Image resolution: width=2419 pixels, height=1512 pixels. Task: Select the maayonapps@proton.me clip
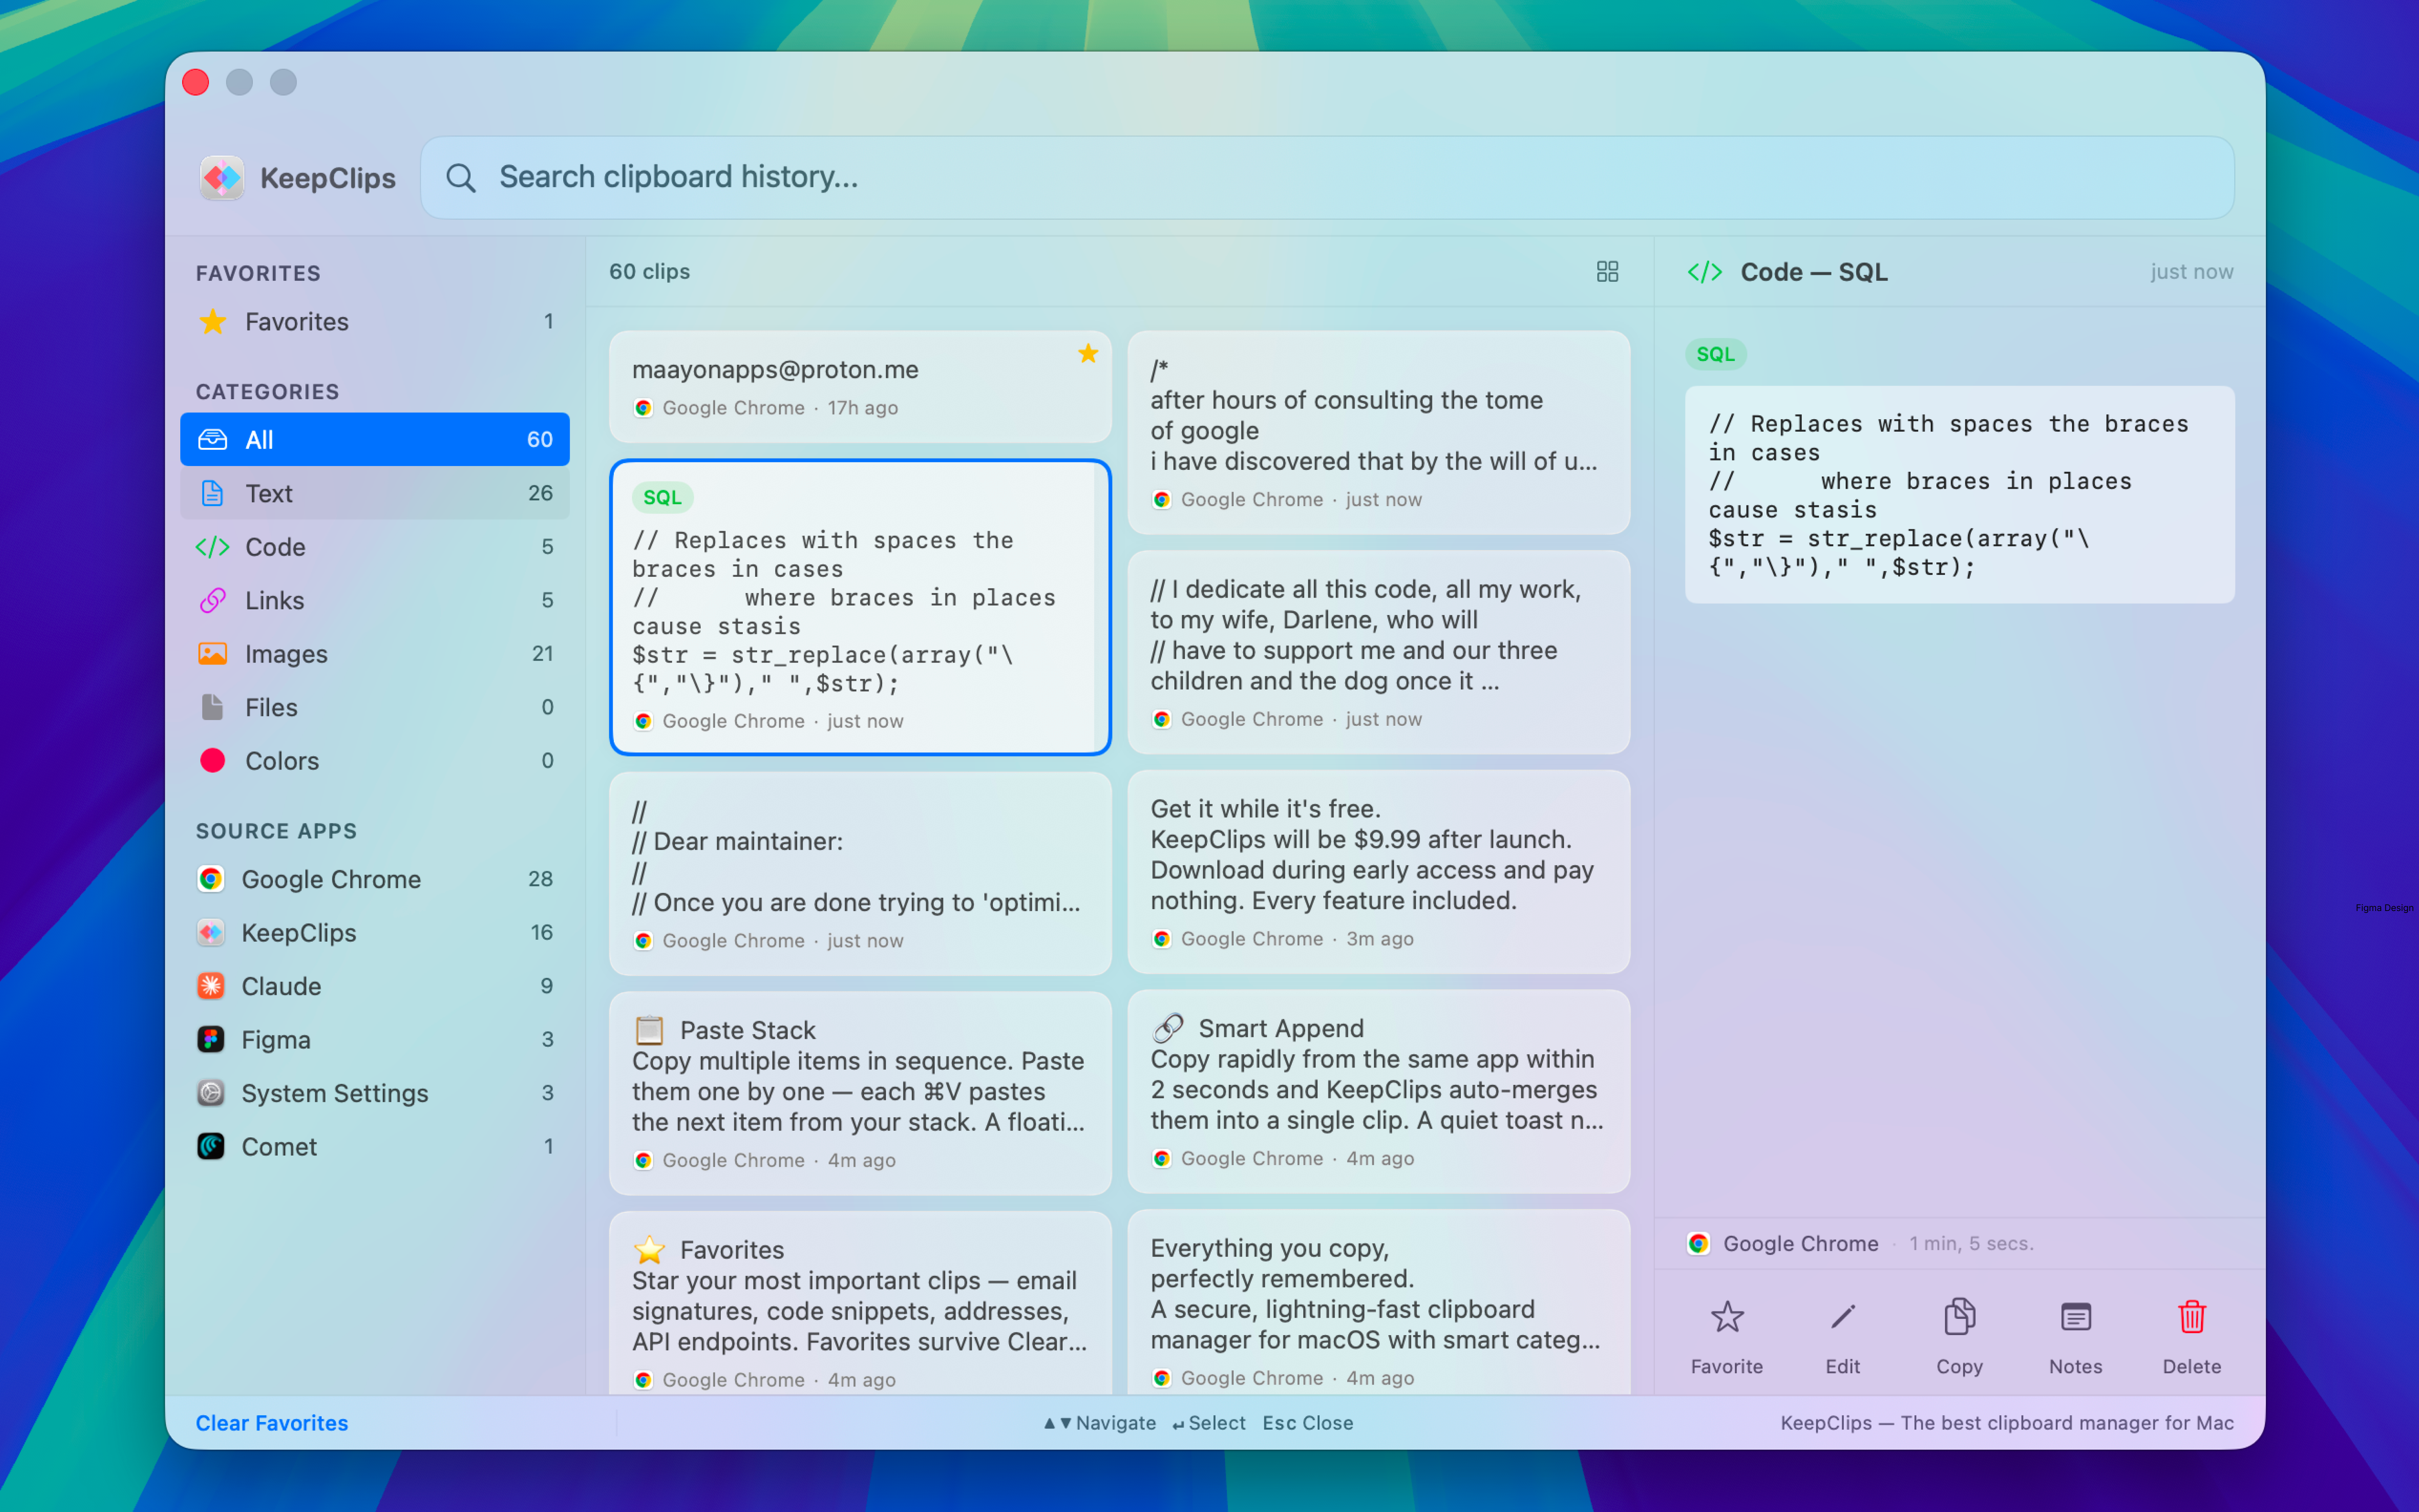(x=861, y=387)
